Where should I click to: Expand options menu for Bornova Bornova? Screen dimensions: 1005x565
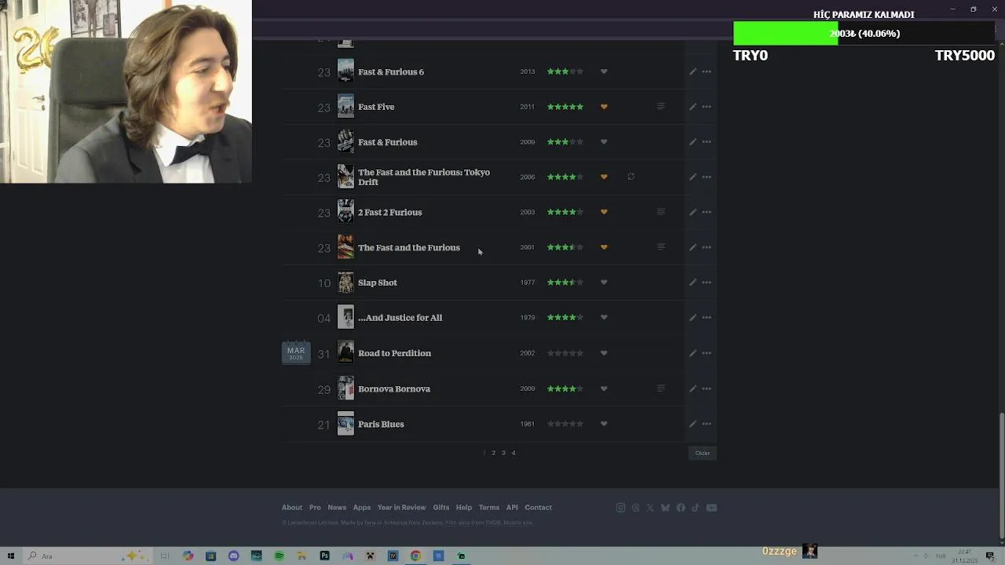tap(707, 388)
